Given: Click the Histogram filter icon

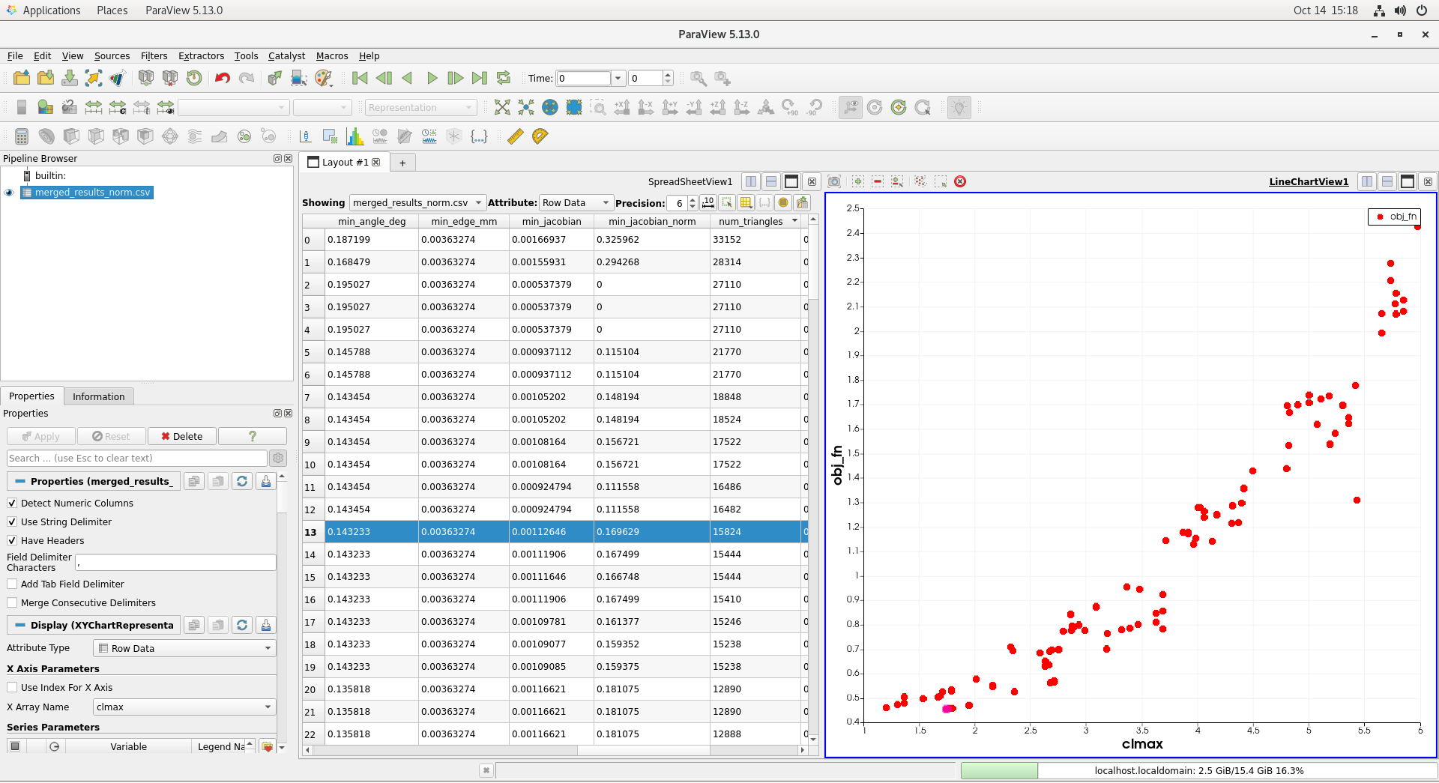Looking at the screenshot, I should click(355, 136).
